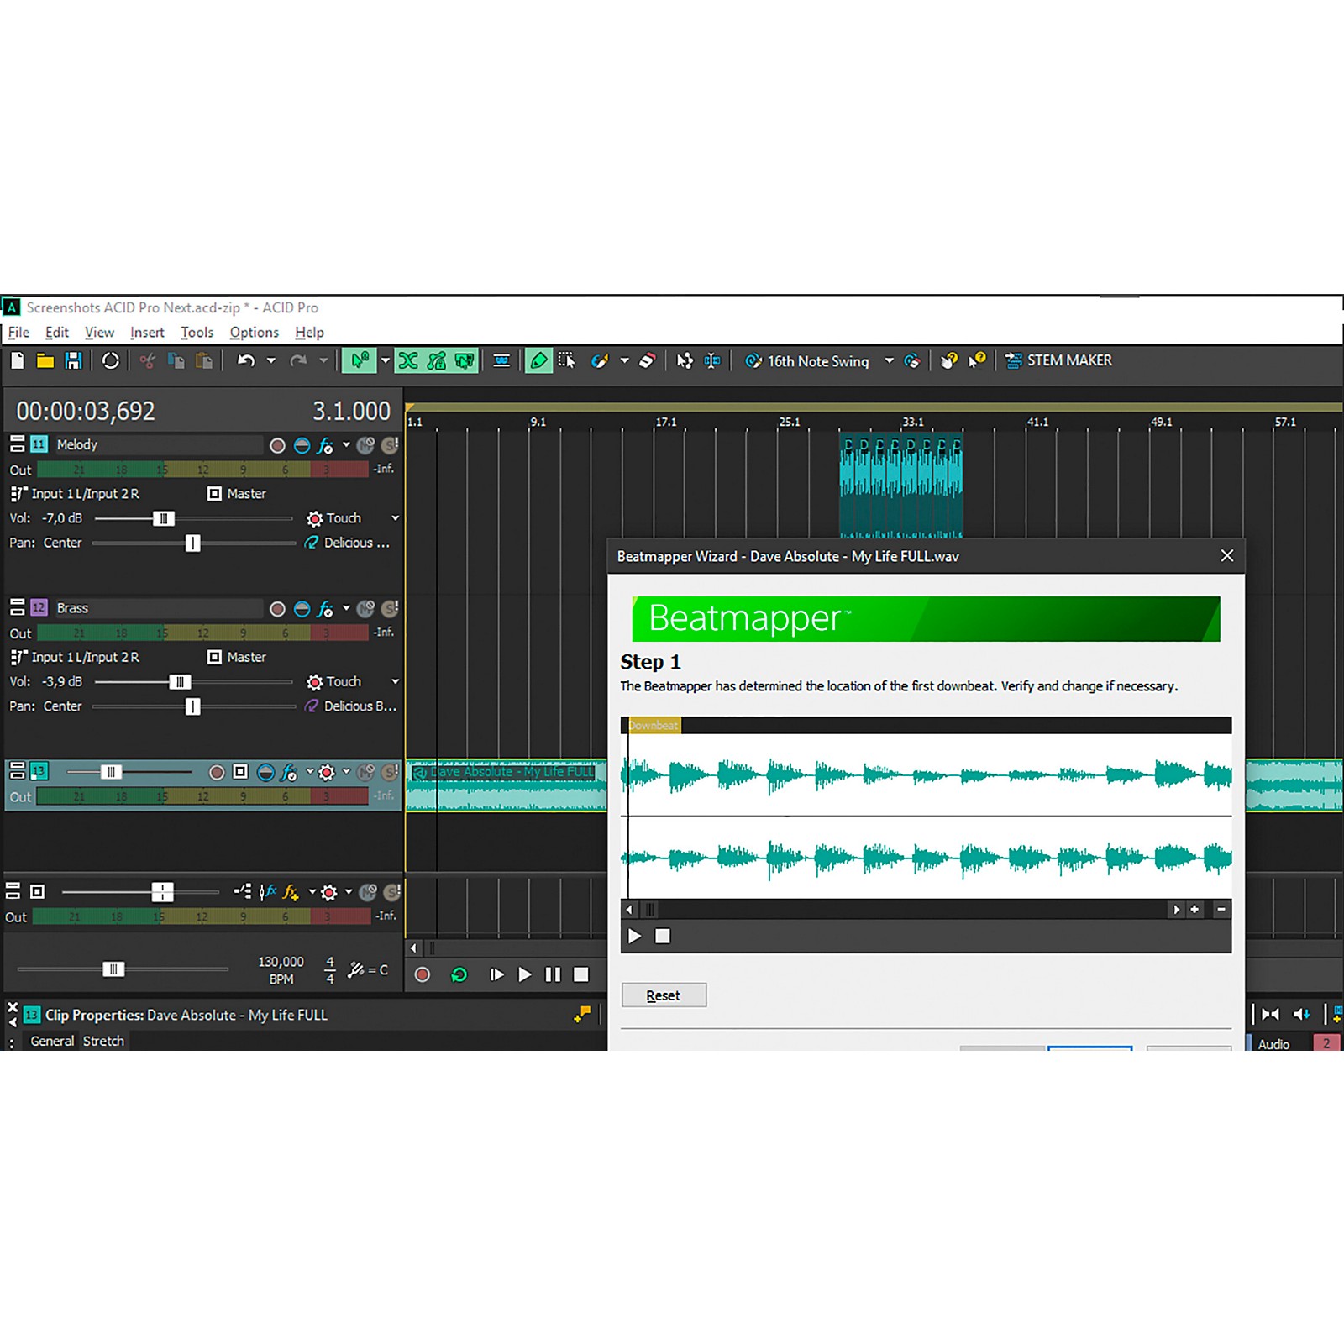1344x1344 pixels.
Task: Open a project with the folder icon
Action: pyautogui.click(x=45, y=361)
